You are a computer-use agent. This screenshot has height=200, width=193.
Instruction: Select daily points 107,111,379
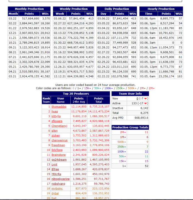(119, 38)
